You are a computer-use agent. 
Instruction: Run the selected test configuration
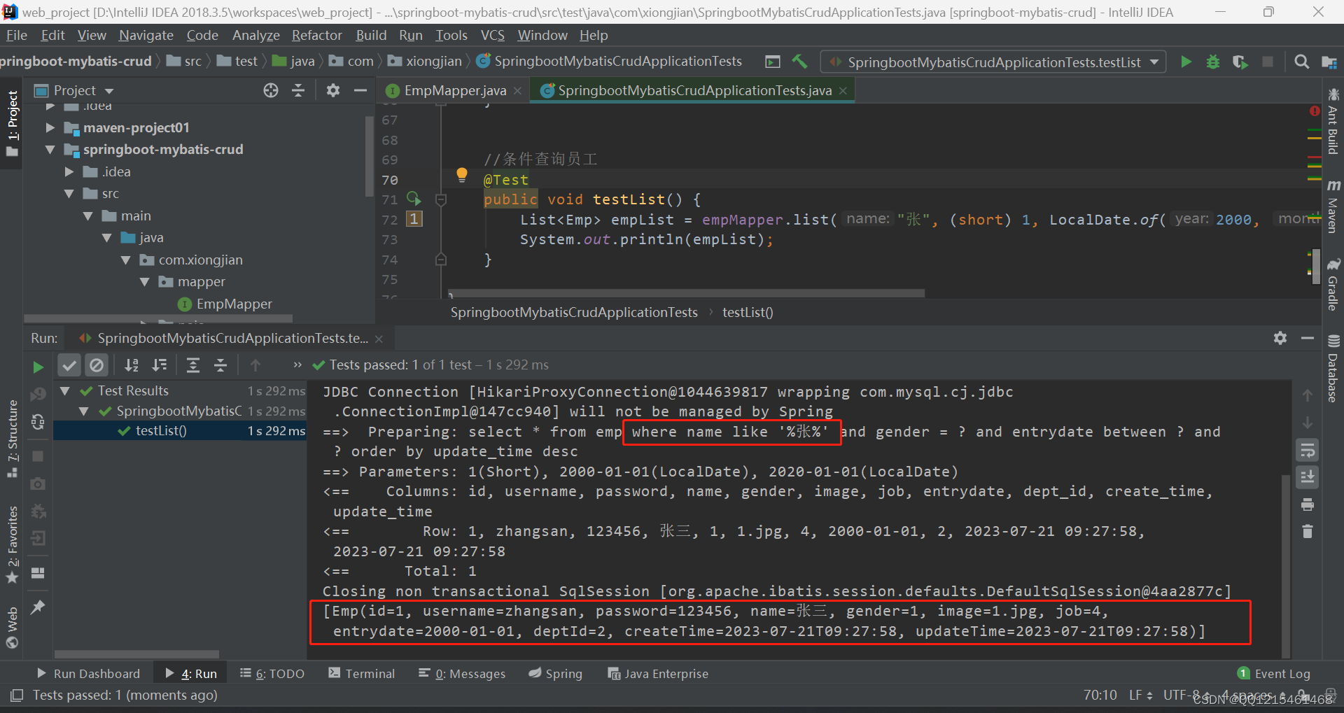pos(1186,62)
